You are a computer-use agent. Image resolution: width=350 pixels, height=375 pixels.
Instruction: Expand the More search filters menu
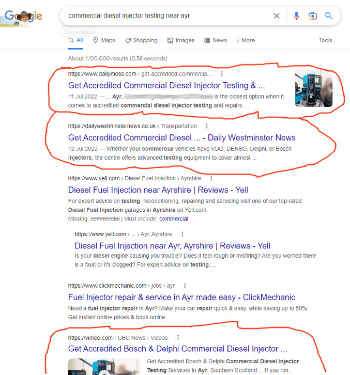245,40
